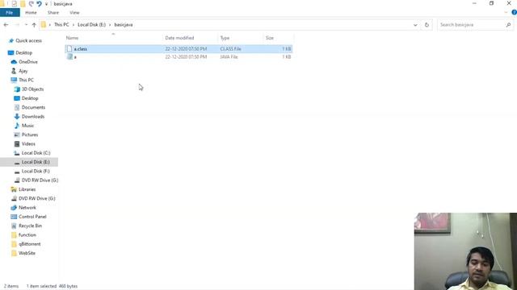Open Explorer Help question mark icon
The width and height of the screenshot is (517, 290).
pyautogui.click(x=514, y=13)
